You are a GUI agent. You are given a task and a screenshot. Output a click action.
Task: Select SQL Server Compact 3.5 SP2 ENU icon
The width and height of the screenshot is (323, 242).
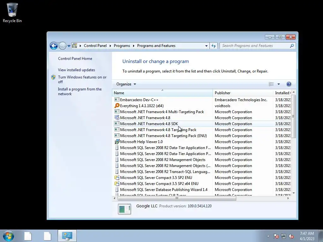[x=117, y=178]
